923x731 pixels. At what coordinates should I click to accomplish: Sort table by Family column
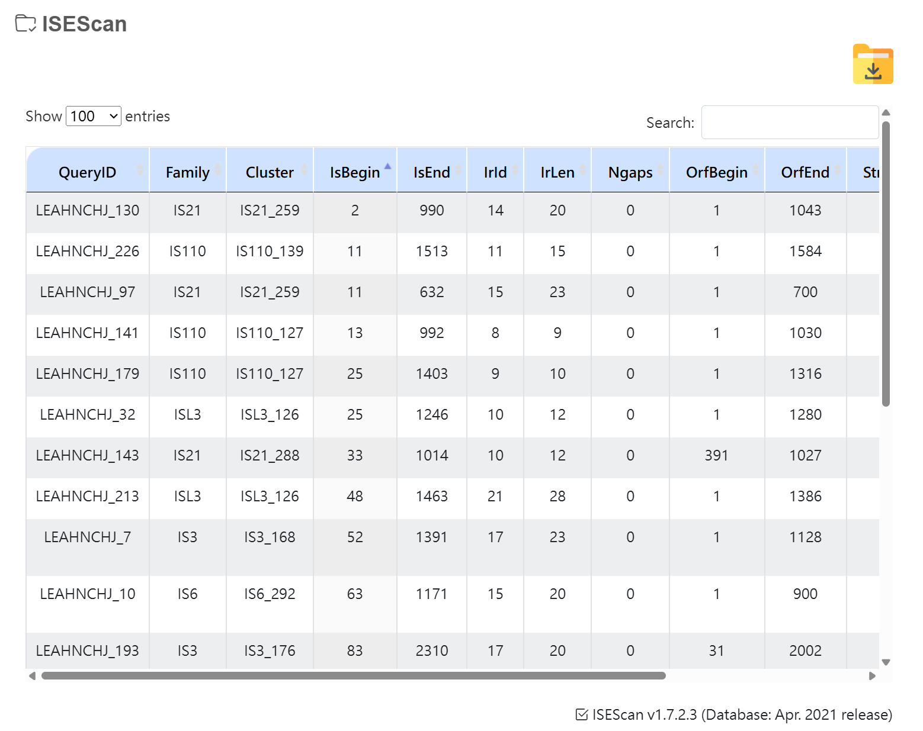point(187,172)
